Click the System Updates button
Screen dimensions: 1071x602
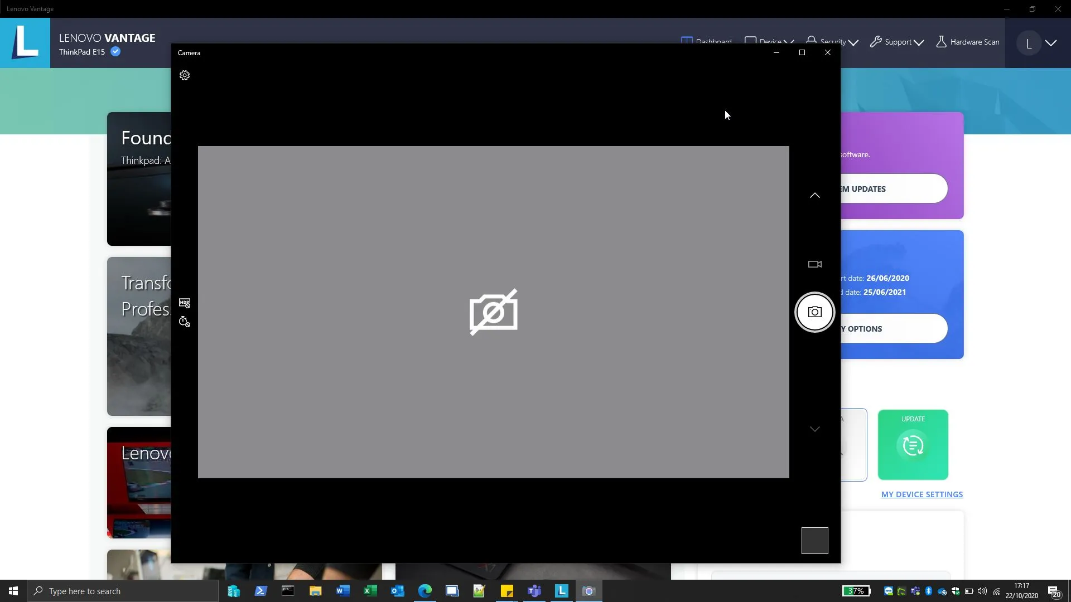pos(893,189)
